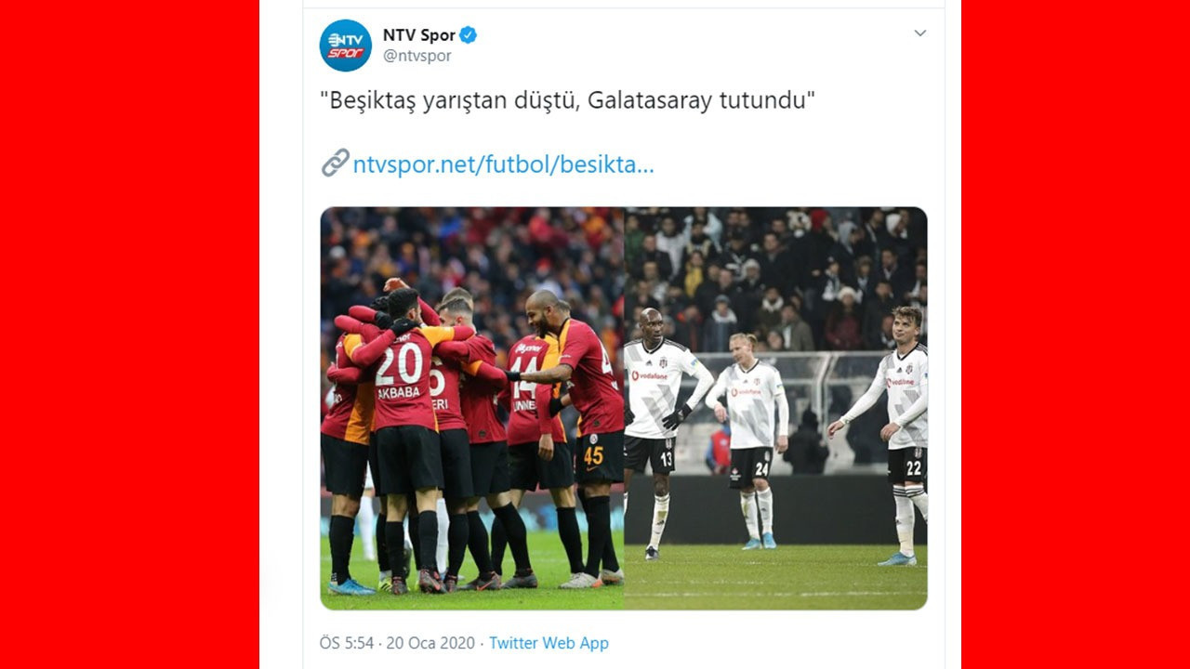Follow the ntvspor.net/futbol article link
This screenshot has height=669, width=1190.
[x=503, y=164]
